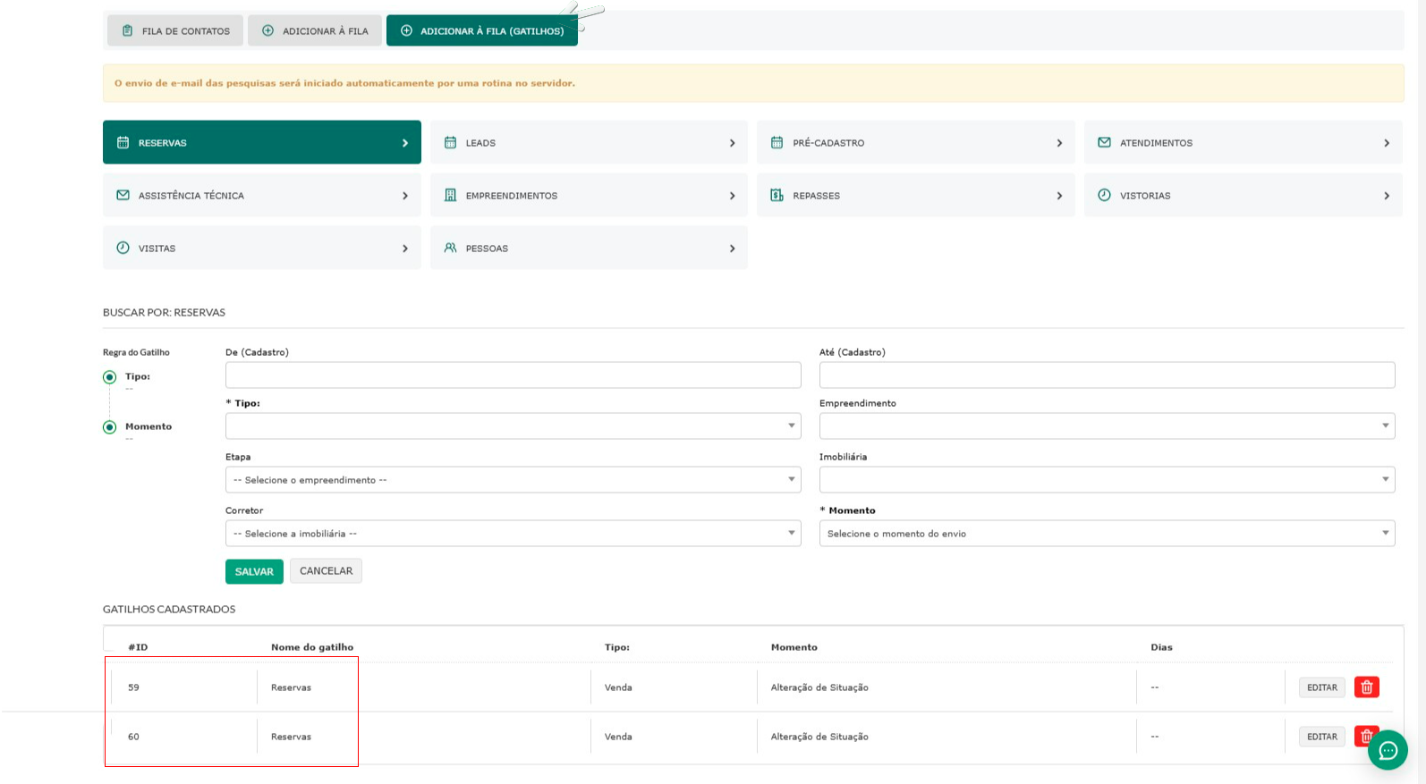Click the plus icon on Adicionar à Fila (Gatilhos)

pos(406,30)
